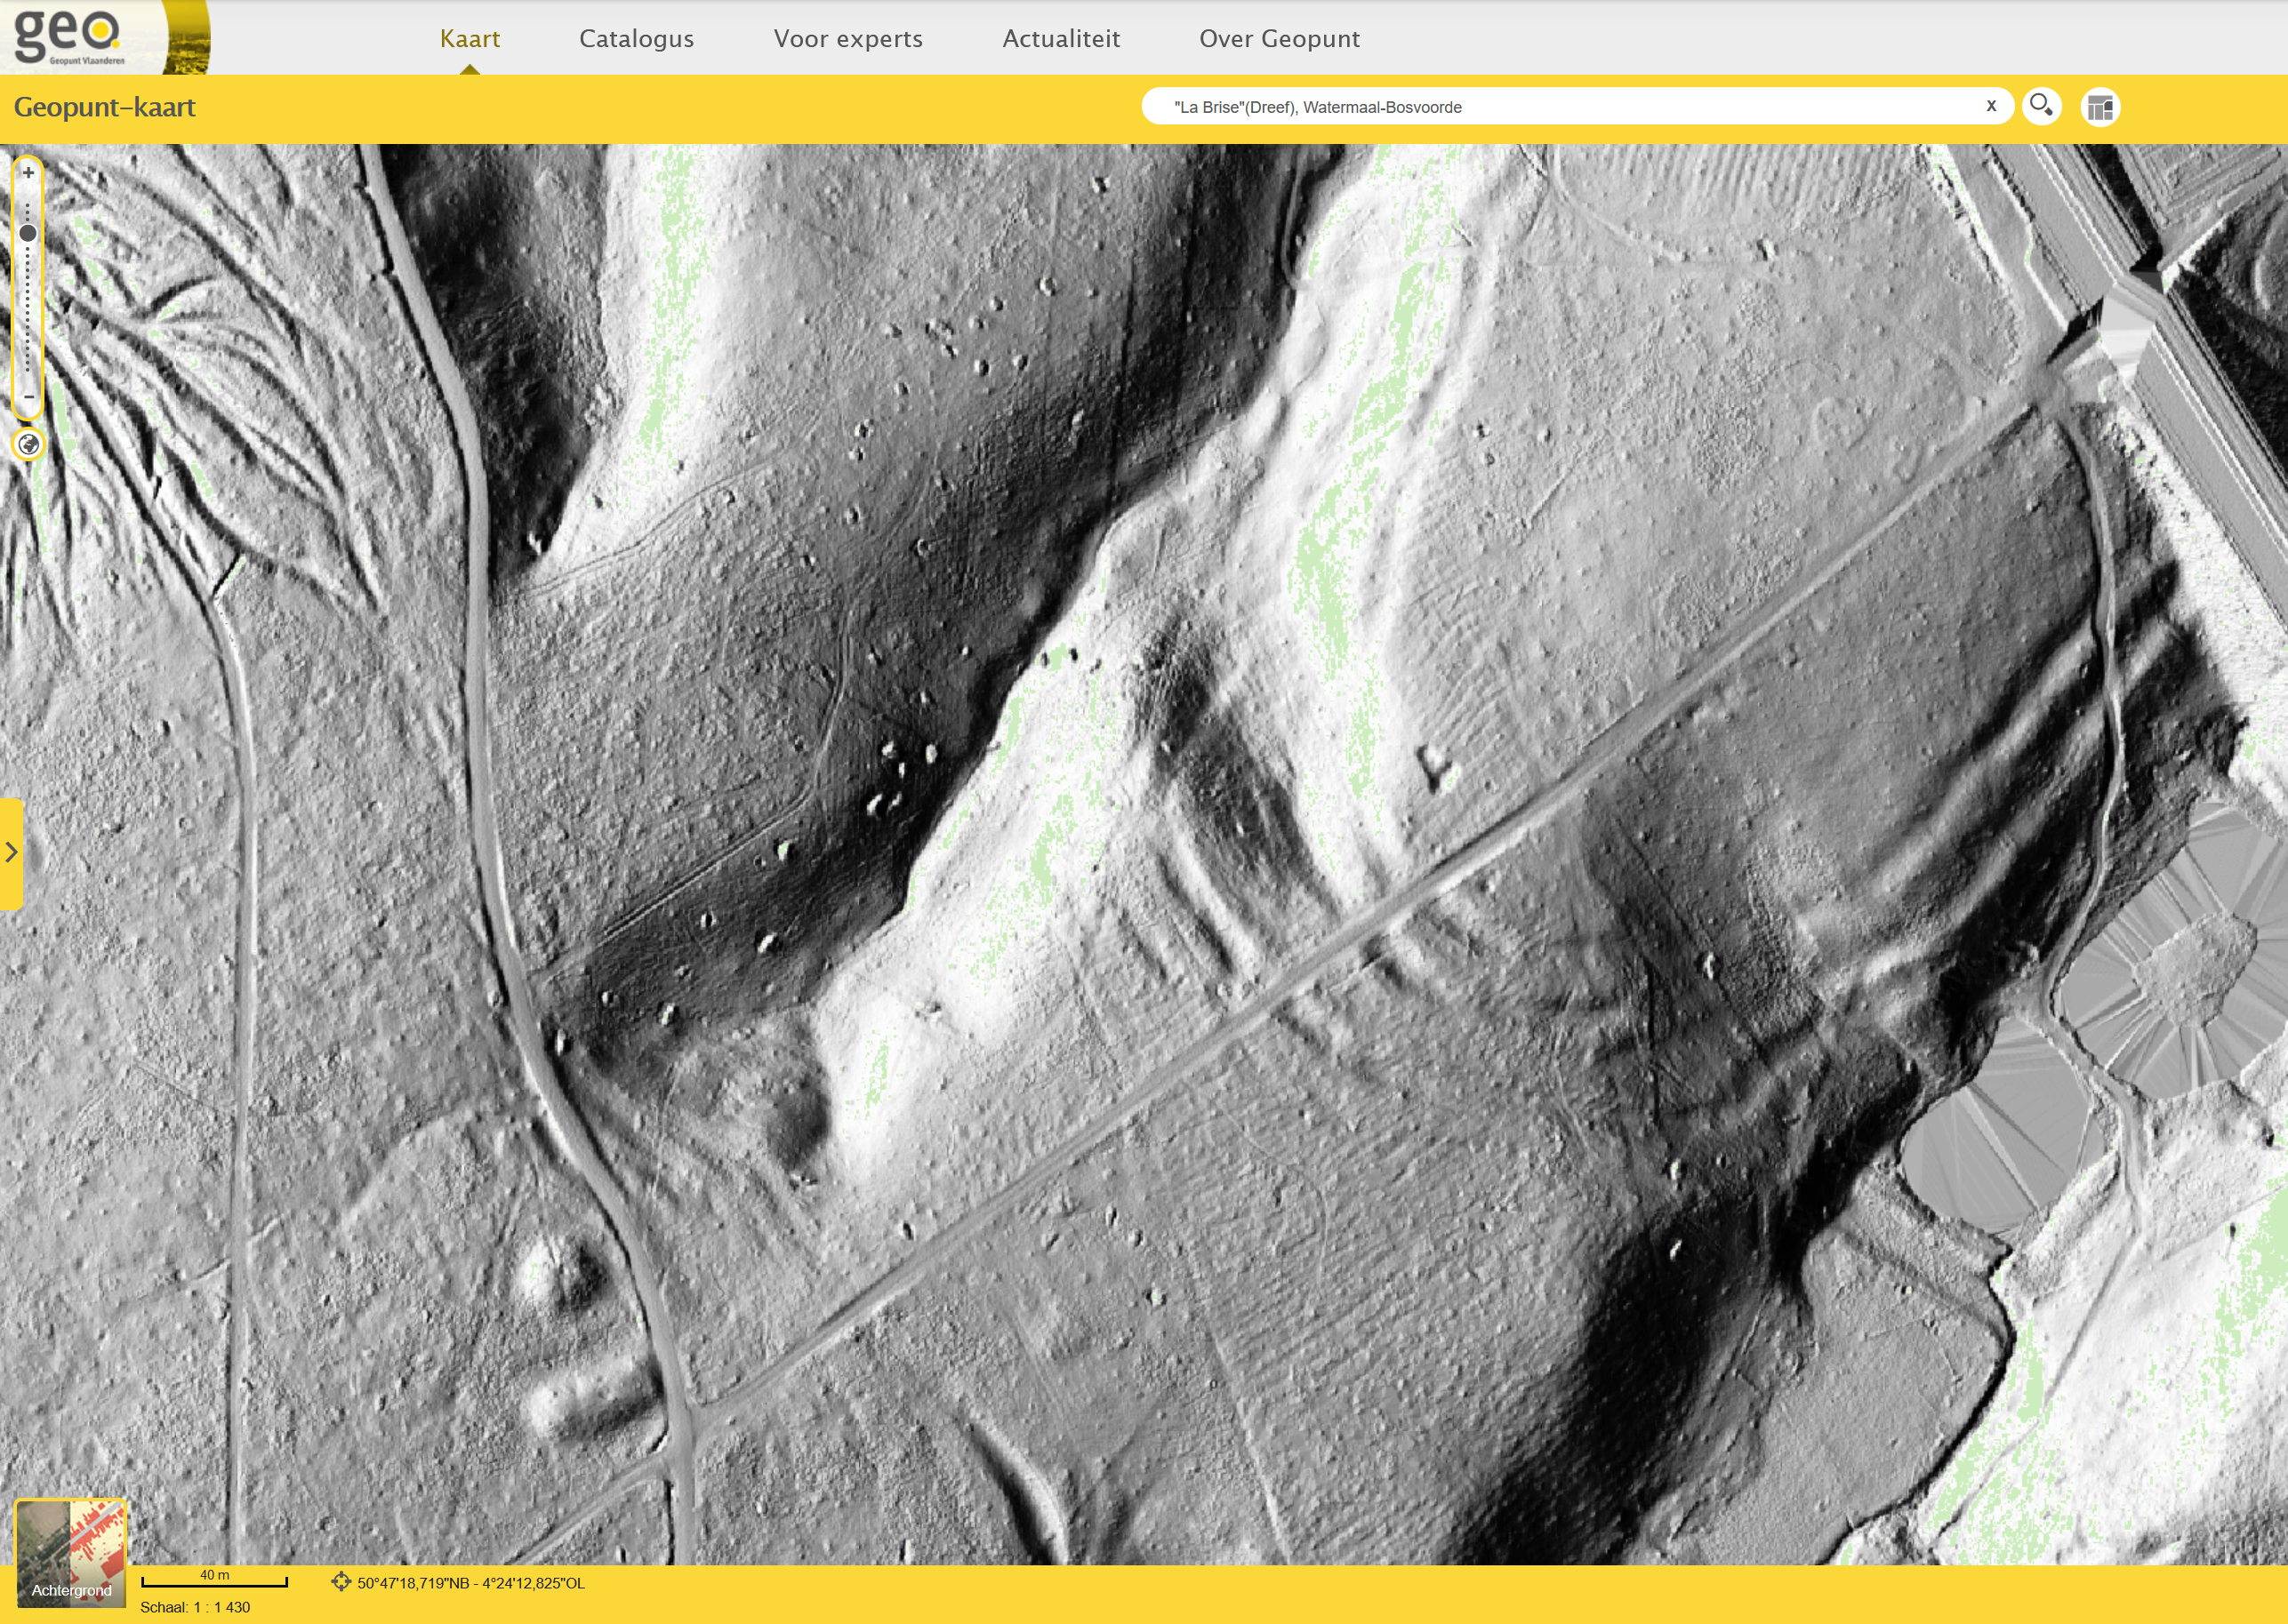This screenshot has height=1624, width=2288.
Task: Go to Voor experts section
Action: 847,39
